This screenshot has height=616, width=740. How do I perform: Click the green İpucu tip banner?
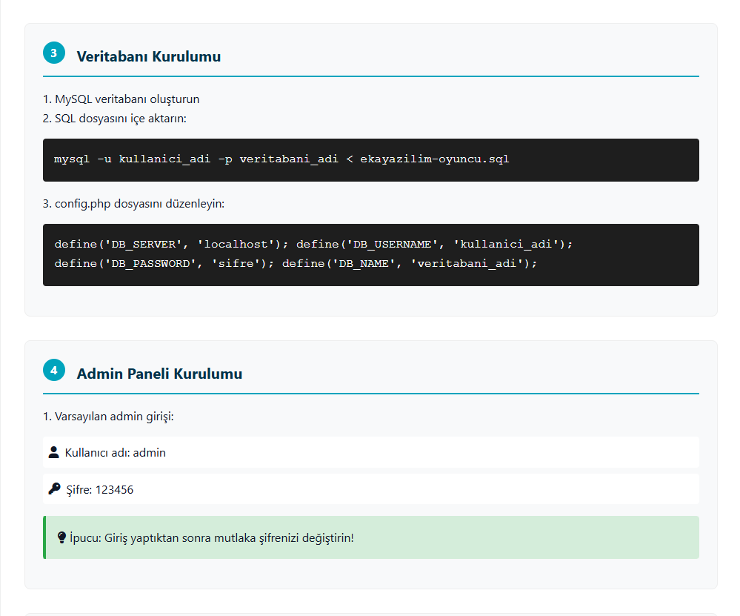[x=371, y=537]
